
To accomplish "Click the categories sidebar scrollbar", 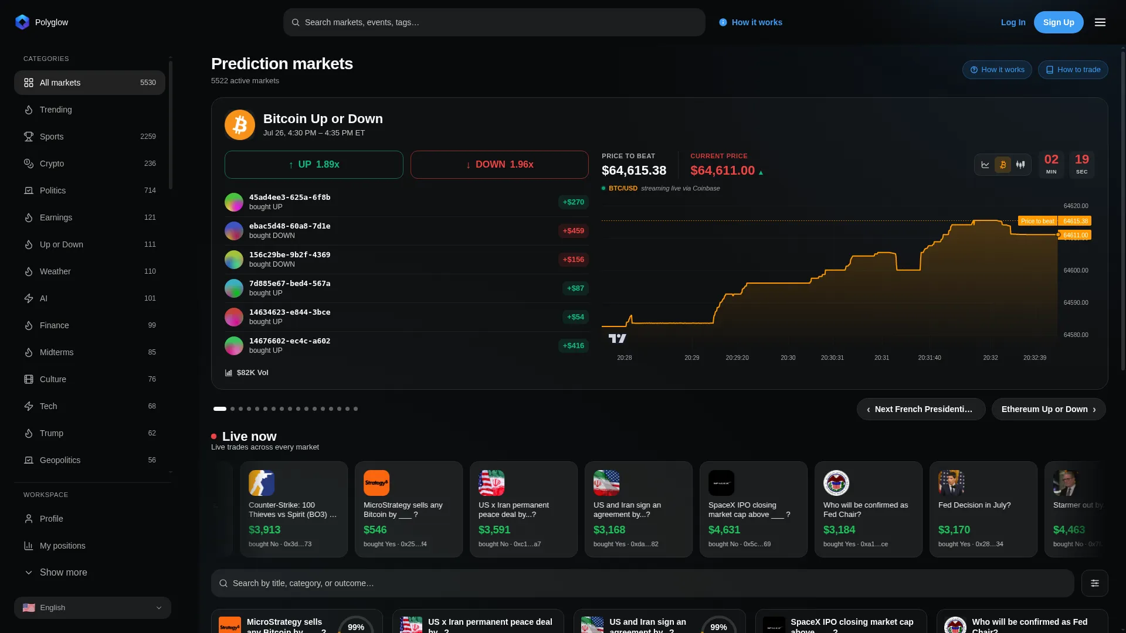I will tap(171, 124).
